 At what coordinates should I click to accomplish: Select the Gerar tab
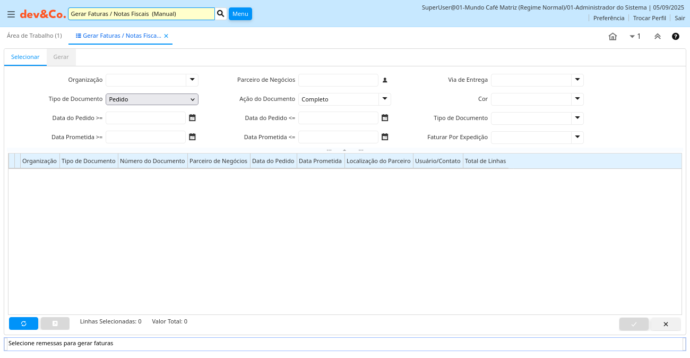[61, 57]
